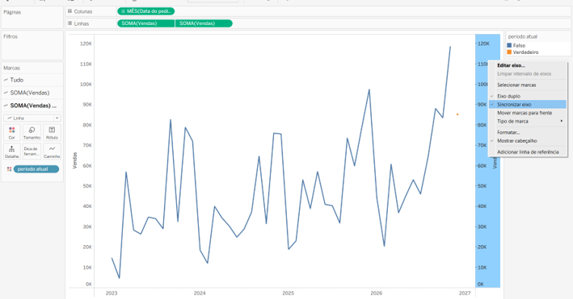The height and width of the screenshot is (299, 573).
Task: Open the Linha mark type dropdown
Action: [x=32, y=118]
